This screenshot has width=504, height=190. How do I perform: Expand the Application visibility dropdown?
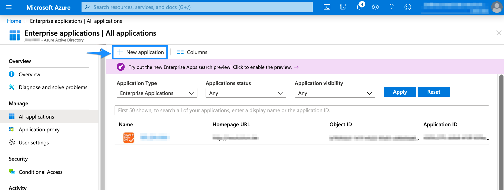point(335,93)
